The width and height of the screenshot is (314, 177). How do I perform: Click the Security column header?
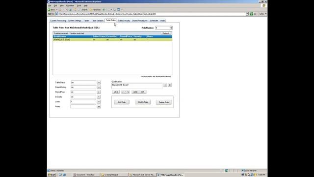pyautogui.click(x=139, y=36)
